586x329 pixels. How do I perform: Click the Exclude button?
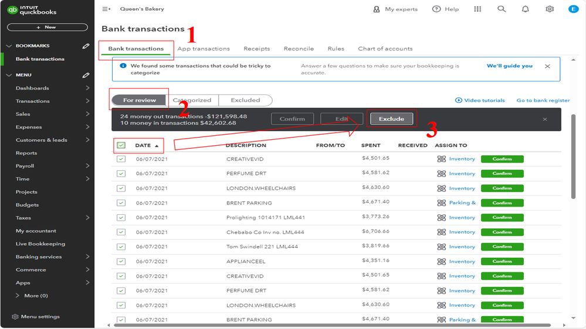[x=391, y=119]
